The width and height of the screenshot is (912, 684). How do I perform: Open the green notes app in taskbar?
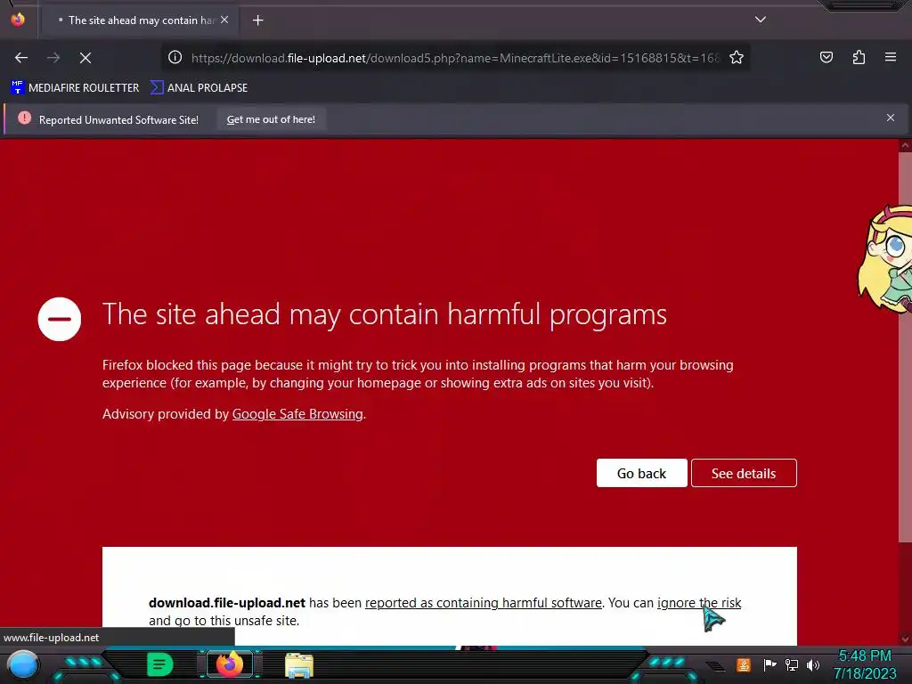click(x=159, y=664)
